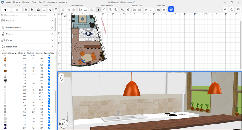The image size is (242, 130).
Task: Activate the pan hand tool
Action: coord(104,10)
